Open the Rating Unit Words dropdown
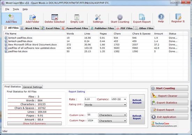Screen dimensions: 192x135 point(105,105)
